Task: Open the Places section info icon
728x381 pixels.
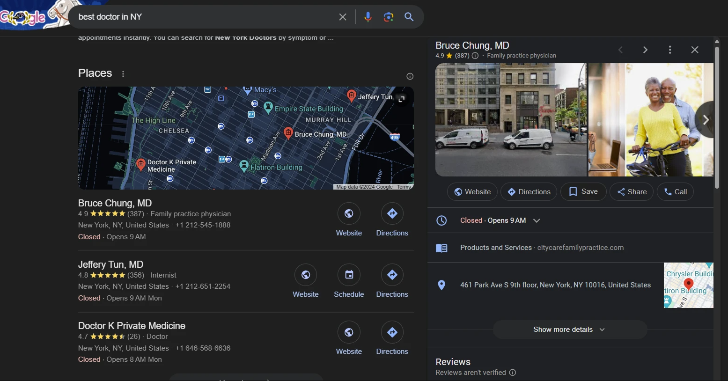Action: (x=410, y=76)
